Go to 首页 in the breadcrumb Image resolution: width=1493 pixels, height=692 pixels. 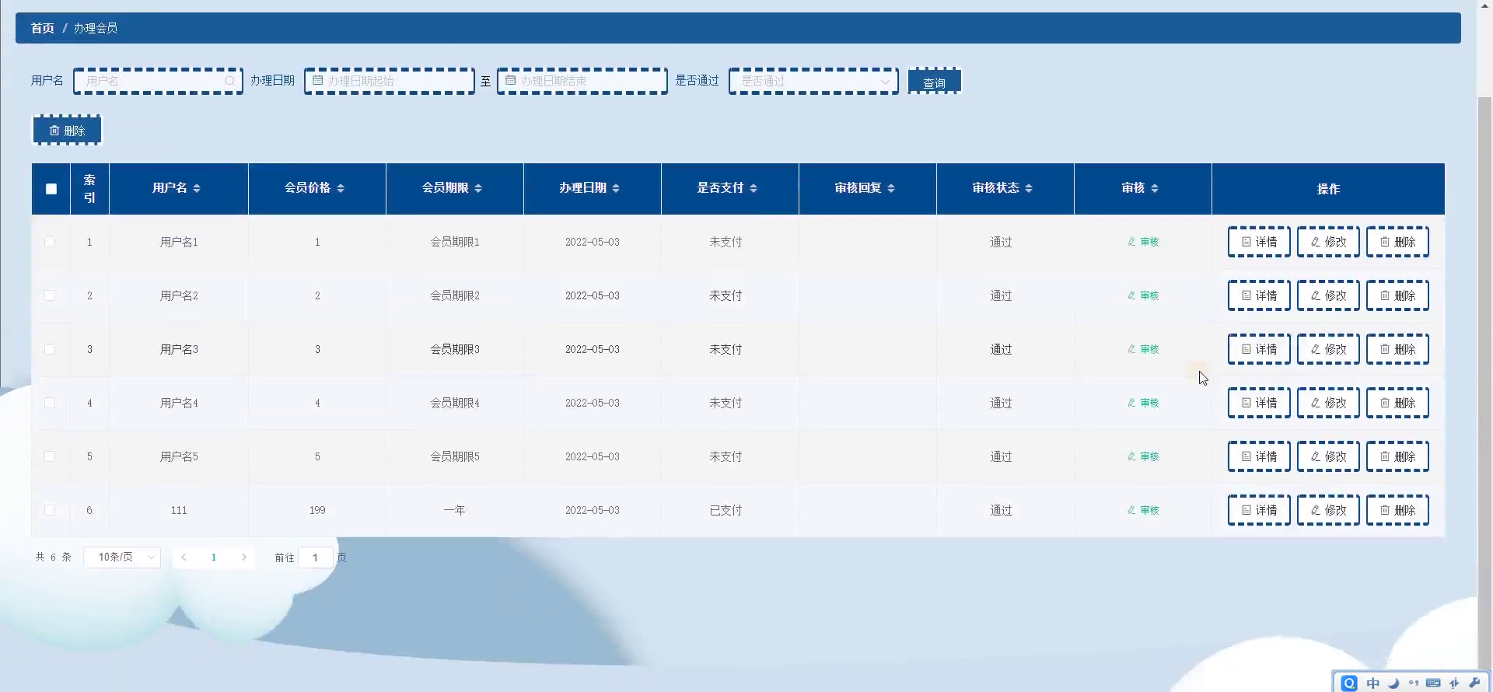tap(43, 28)
